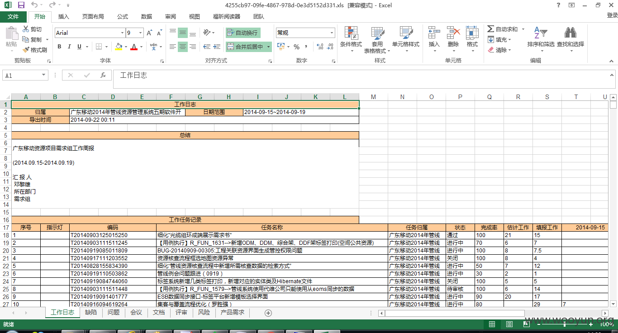
Task: Open the Fill (填充) dropdown
Action: (499, 40)
